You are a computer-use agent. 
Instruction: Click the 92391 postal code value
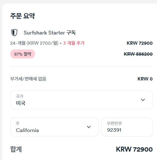click(x=114, y=130)
